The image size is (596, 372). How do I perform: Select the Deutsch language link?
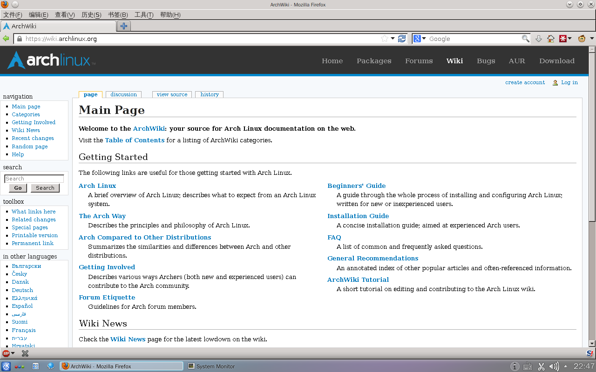coord(22,290)
